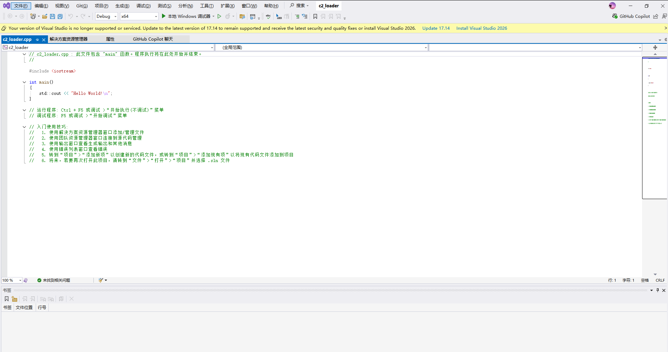Open the x64 platform dropdown
This screenshot has height=352, width=668.
[x=139, y=16]
